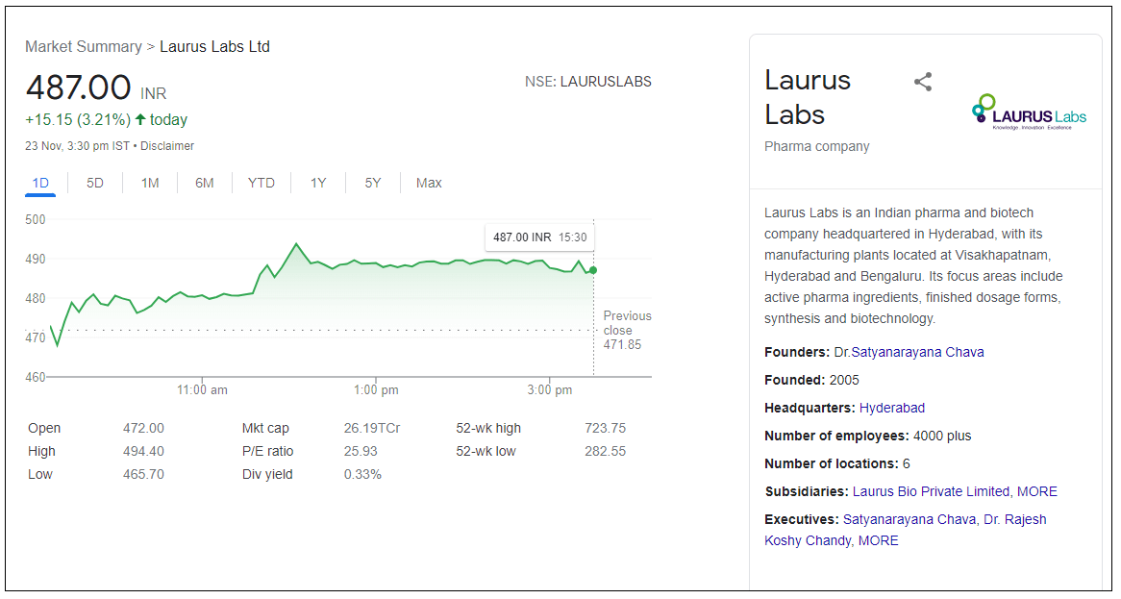Open the Satyanarayana Chava executive link
Screen dimensions: 1121x599
[909, 519]
